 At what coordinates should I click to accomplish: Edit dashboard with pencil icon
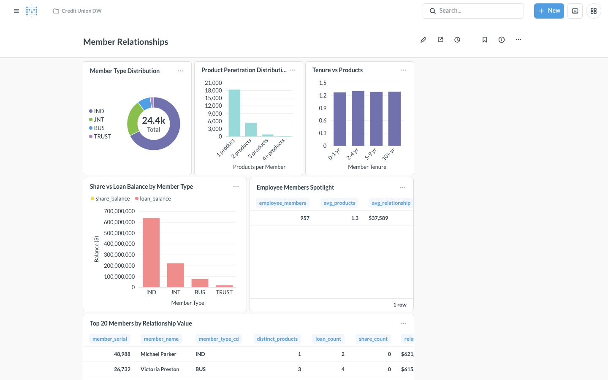423,40
